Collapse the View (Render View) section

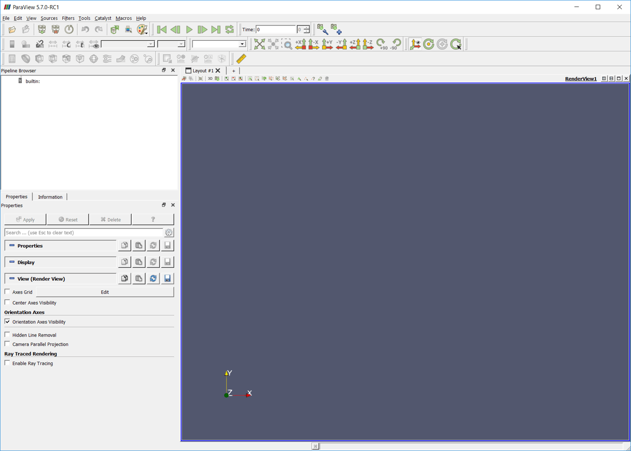click(x=60, y=279)
